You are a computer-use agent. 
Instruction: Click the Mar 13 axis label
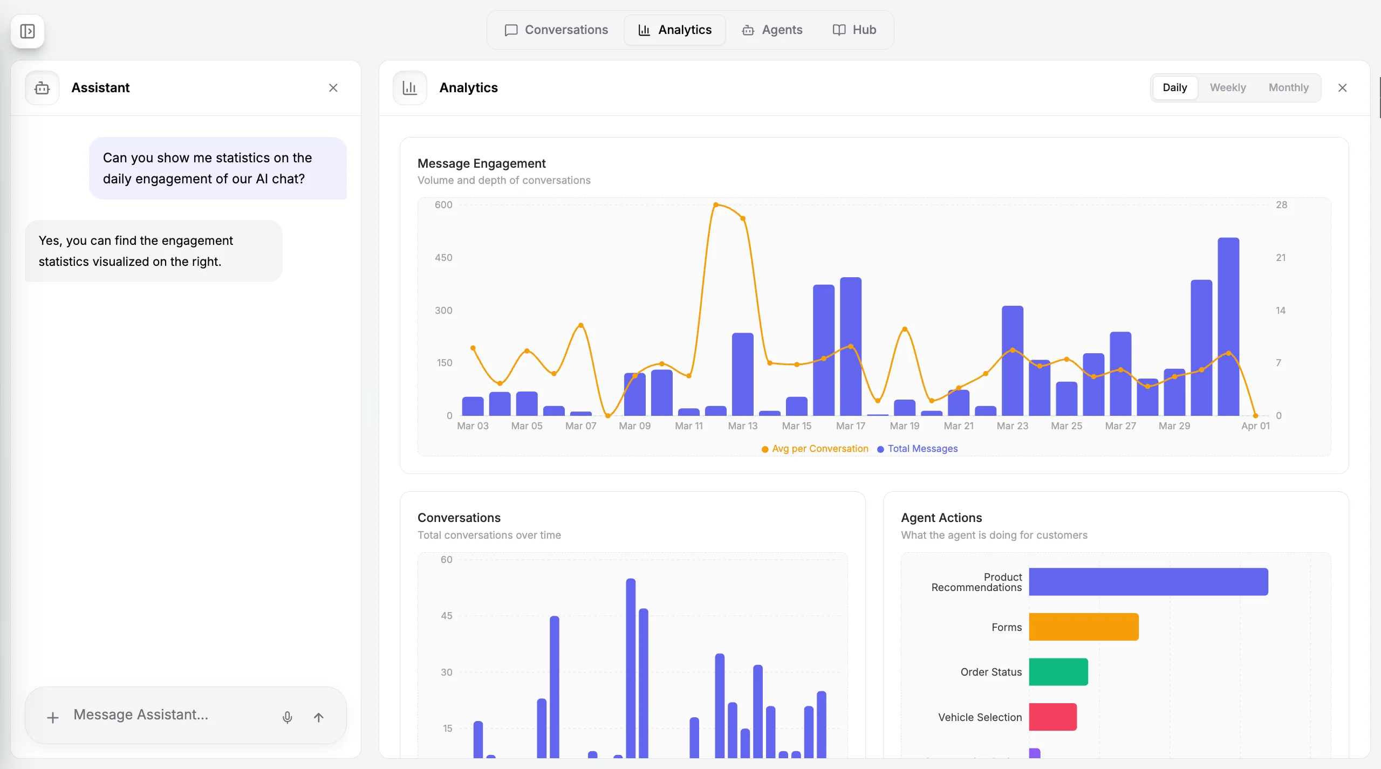[743, 426]
